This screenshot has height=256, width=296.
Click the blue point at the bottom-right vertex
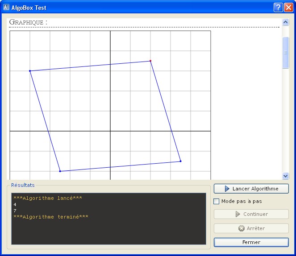[180, 161]
